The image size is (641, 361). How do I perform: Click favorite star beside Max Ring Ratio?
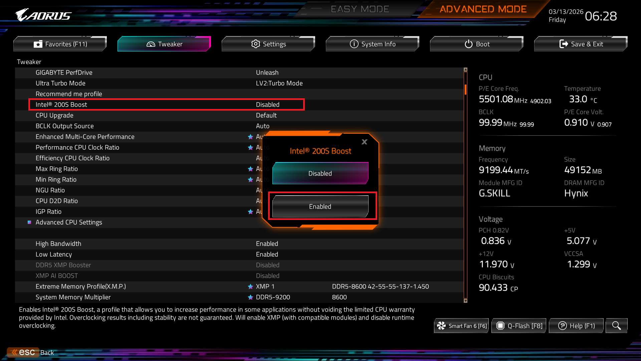[250, 169]
